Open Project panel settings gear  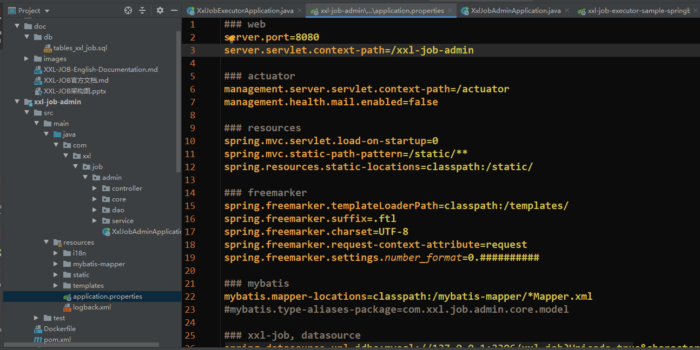[160, 10]
